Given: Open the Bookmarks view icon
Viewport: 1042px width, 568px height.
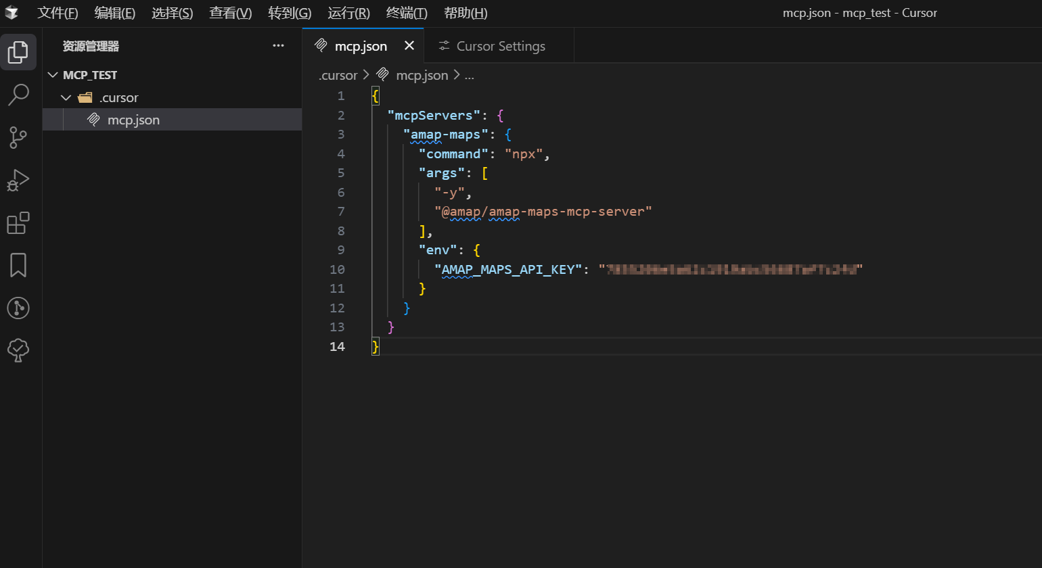Looking at the screenshot, I should (x=18, y=265).
